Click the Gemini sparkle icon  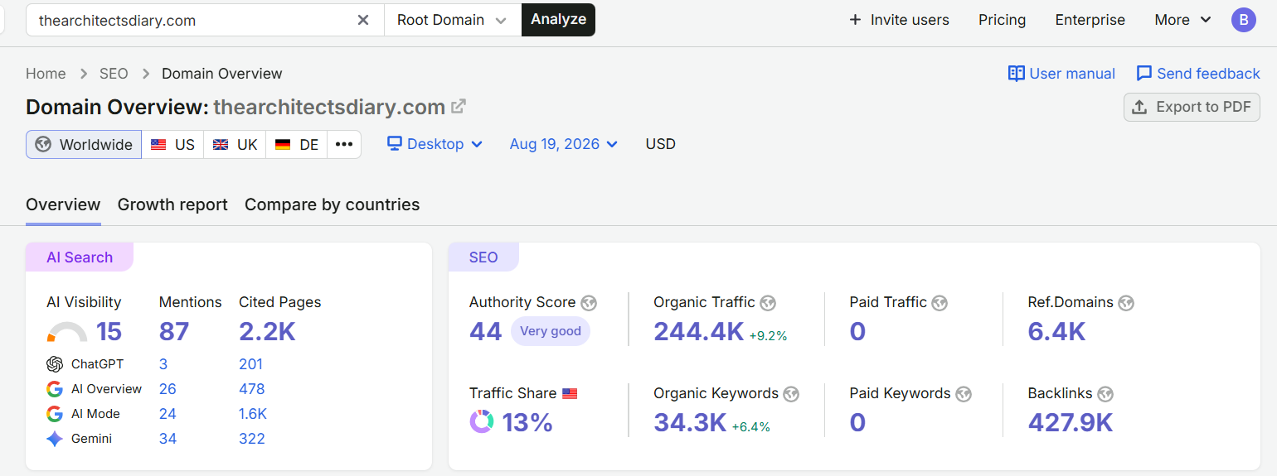point(55,439)
